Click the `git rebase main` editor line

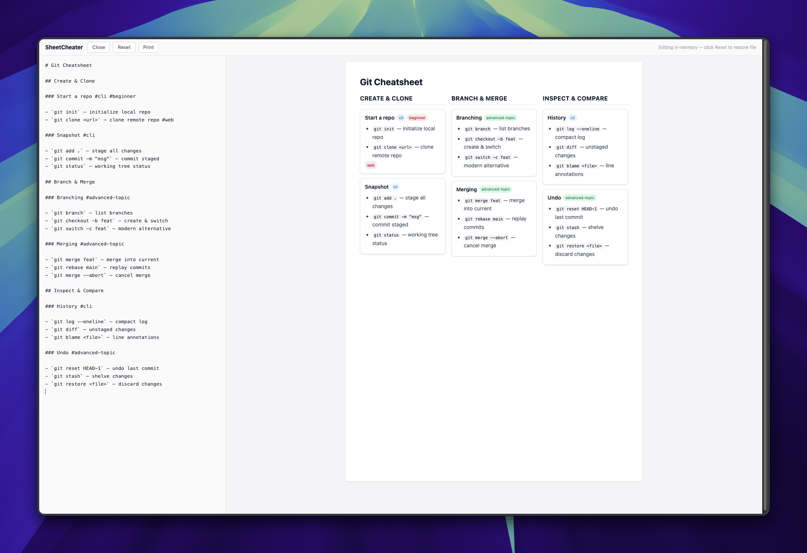click(98, 268)
